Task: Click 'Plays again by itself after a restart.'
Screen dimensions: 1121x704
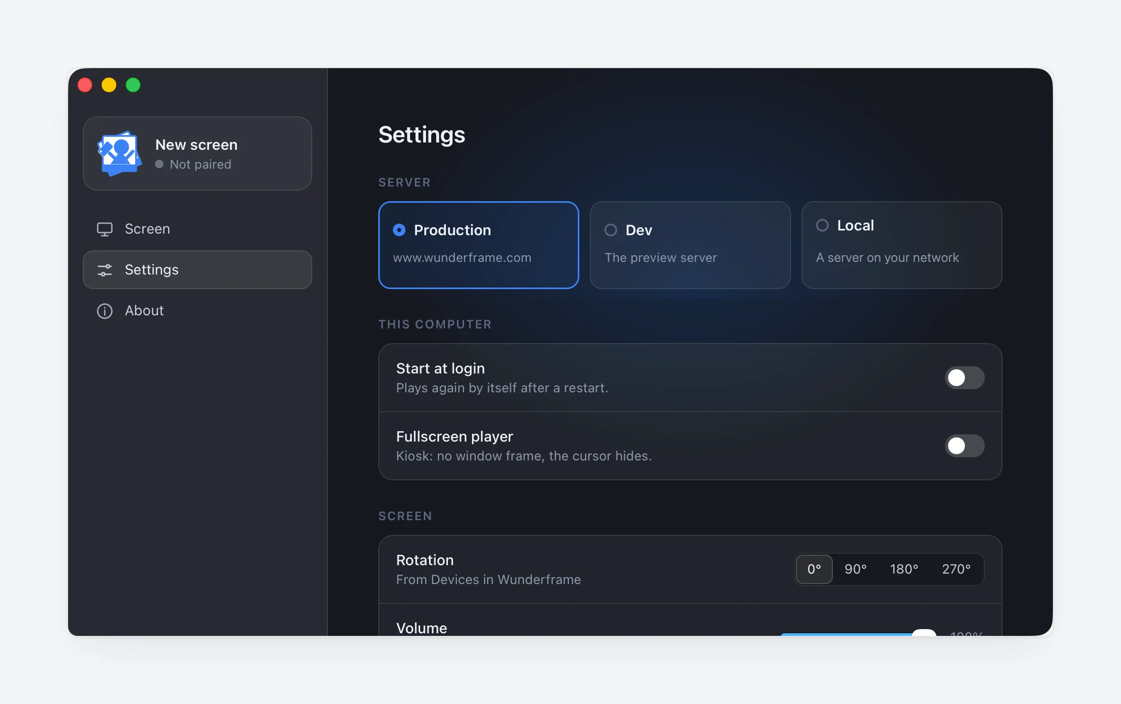Action: [x=502, y=388]
